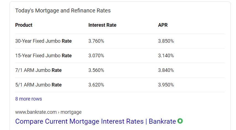Select the APR column header
This screenshot has height=130, width=236.
[x=163, y=25]
